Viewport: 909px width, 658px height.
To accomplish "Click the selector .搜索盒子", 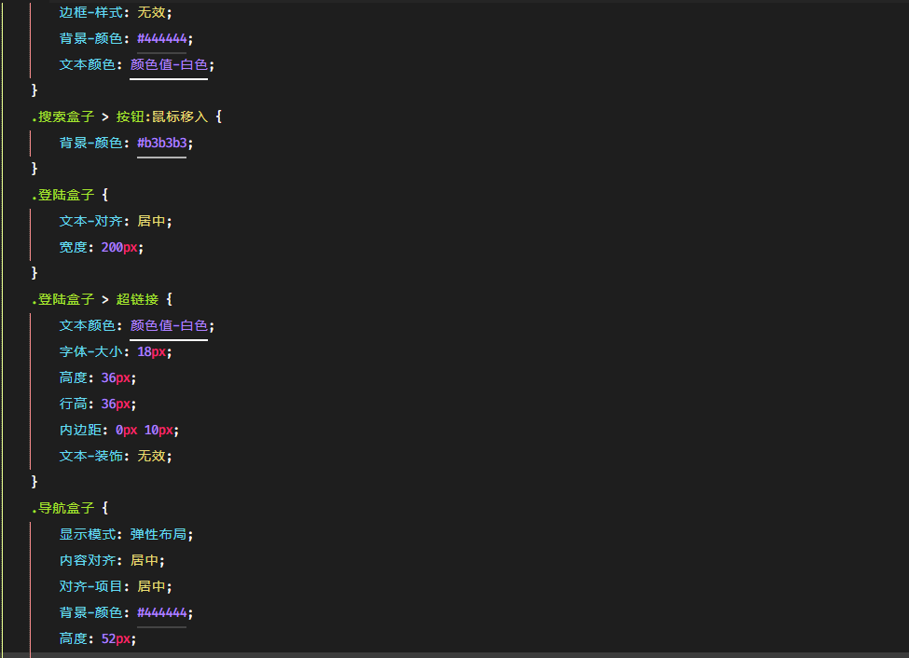I will 62,117.
